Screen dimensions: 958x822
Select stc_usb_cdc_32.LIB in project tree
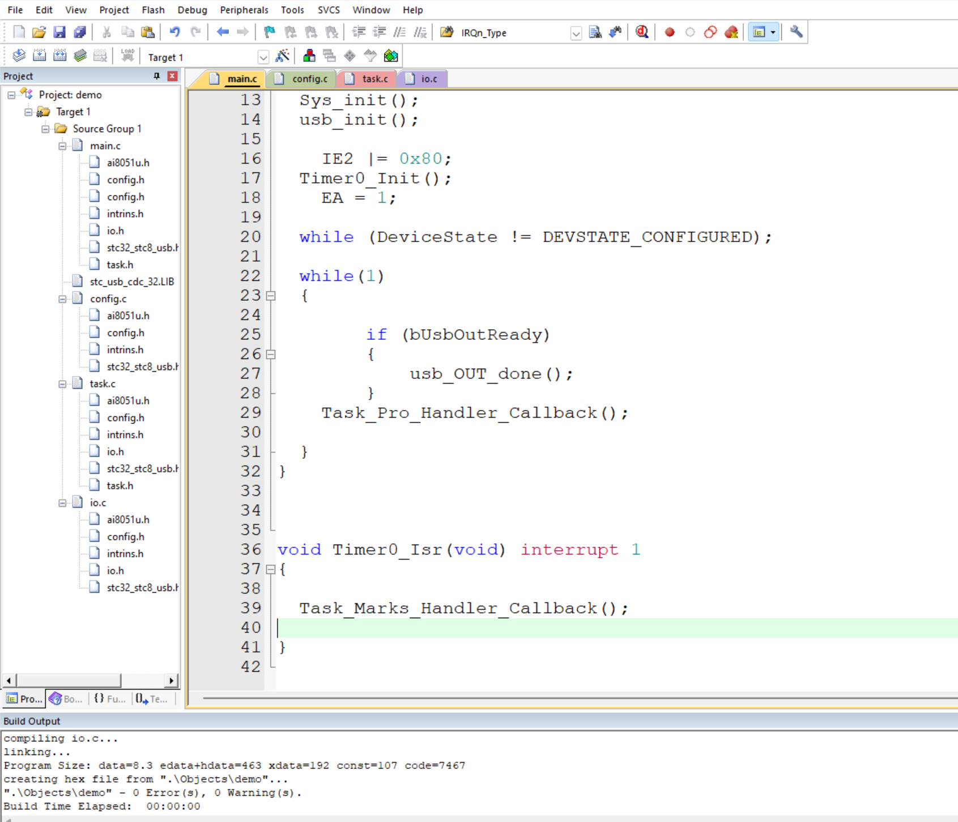coord(131,282)
